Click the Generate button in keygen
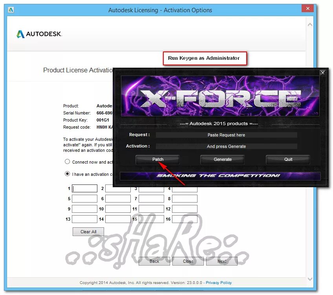 (223, 160)
